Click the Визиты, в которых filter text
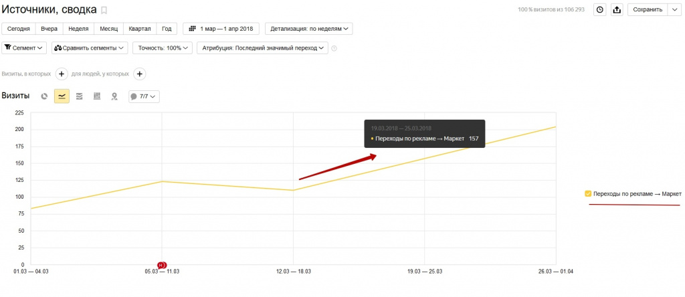Viewport: 685px width, 297px height. [27, 74]
